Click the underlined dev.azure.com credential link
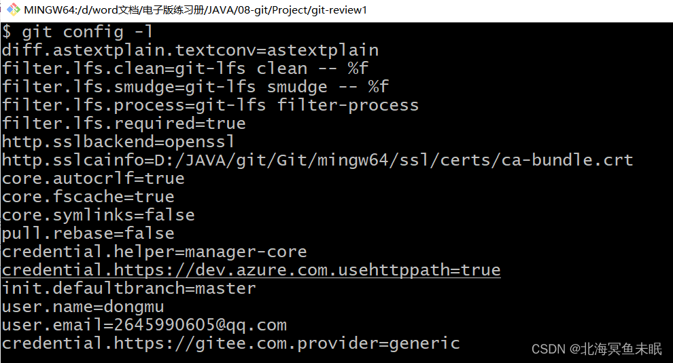 251,270
